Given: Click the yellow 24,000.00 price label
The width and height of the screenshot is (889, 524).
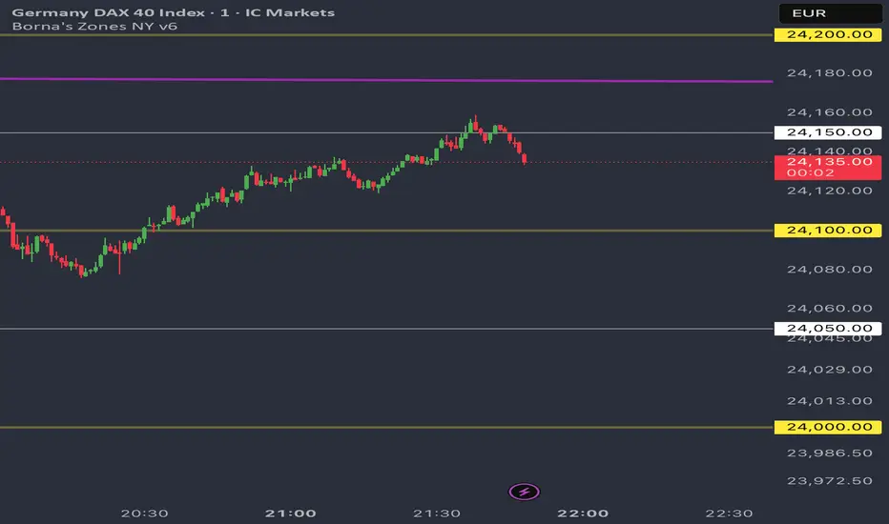Looking at the screenshot, I should pyautogui.click(x=827, y=428).
